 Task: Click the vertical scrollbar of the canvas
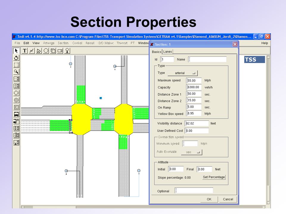pyautogui.click(x=268, y=130)
